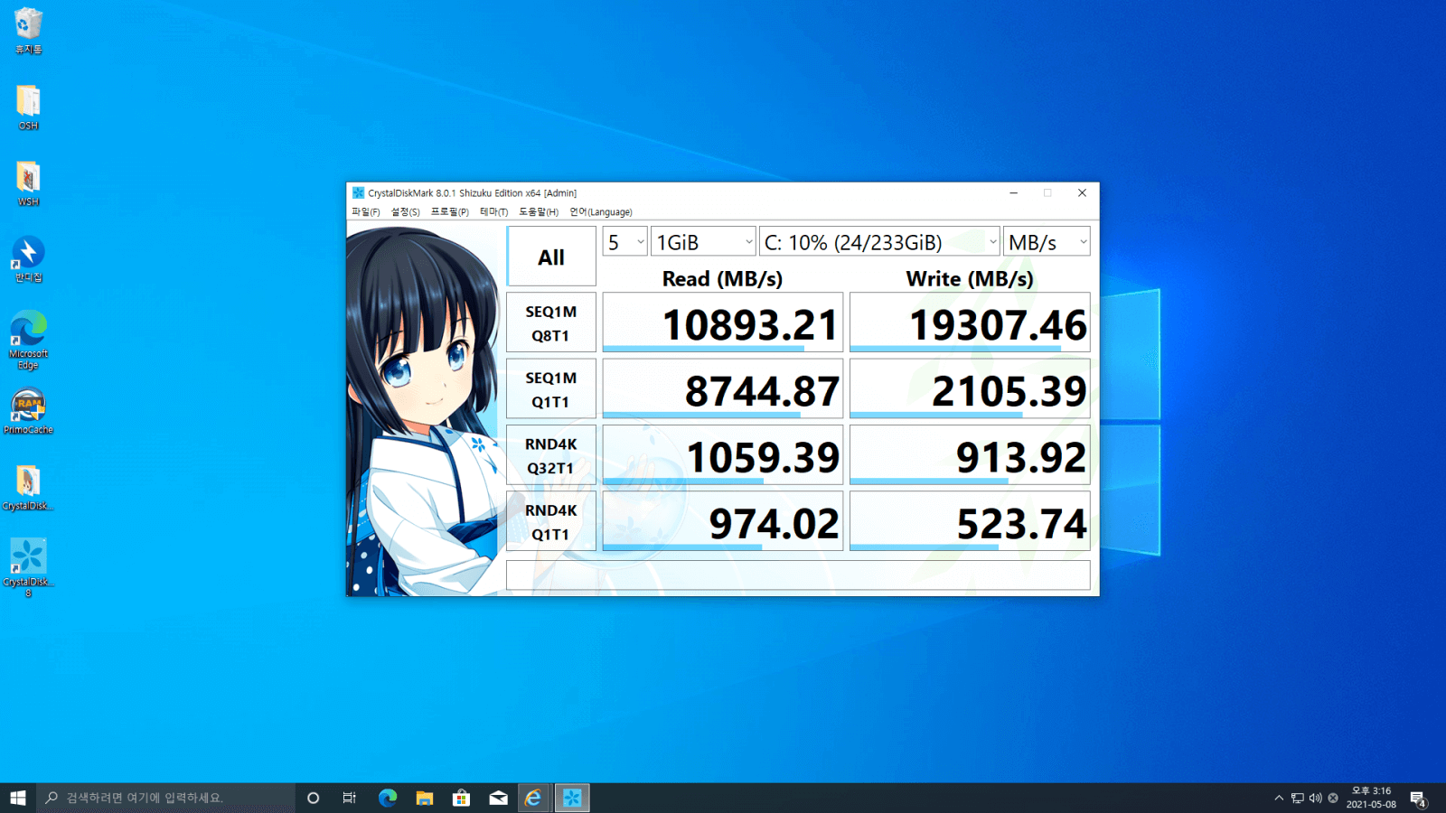Click the SEQ1M Q1T1 write result 2105.39

[970, 388]
